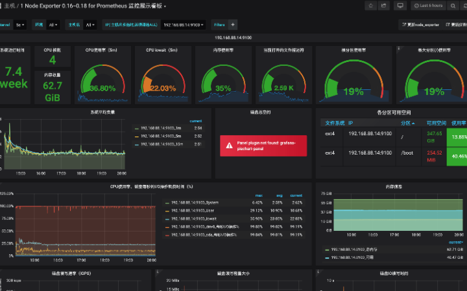Toggle the 192.168.88.14:9100_可用 legend series
The width and height of the screenshot is (467, 291).
click(352, 257)
